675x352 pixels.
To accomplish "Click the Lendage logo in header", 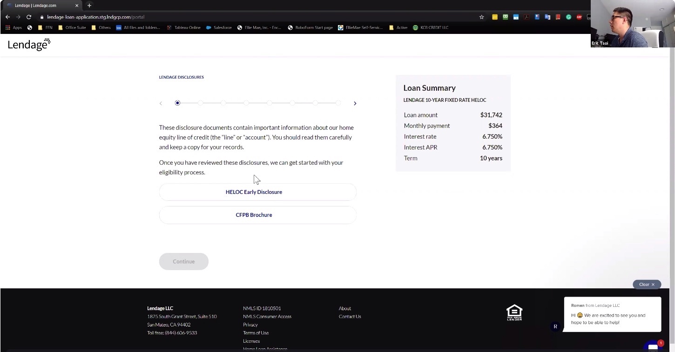I will pos(29,45).
